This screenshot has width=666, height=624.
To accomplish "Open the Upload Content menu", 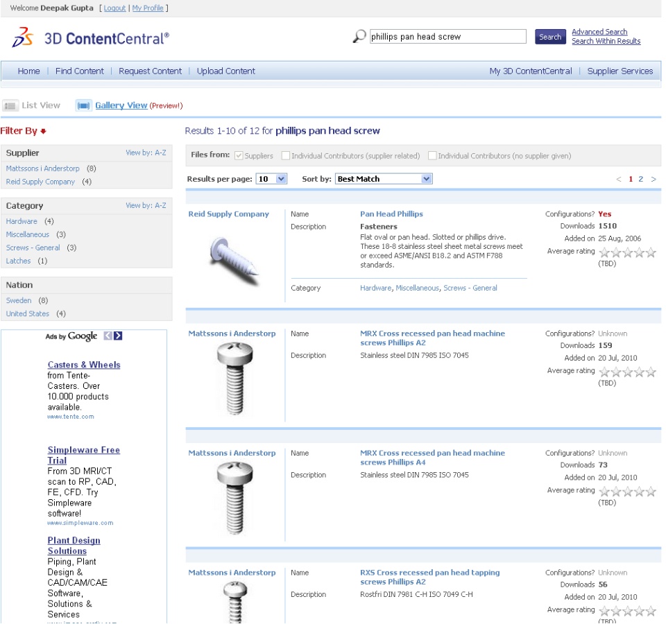I will (x=226, y=71).
